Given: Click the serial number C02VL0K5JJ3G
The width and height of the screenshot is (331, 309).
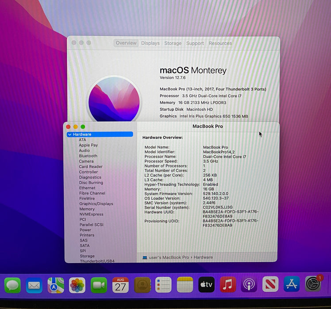Looking at the screenshot, I should click(218, 207).
